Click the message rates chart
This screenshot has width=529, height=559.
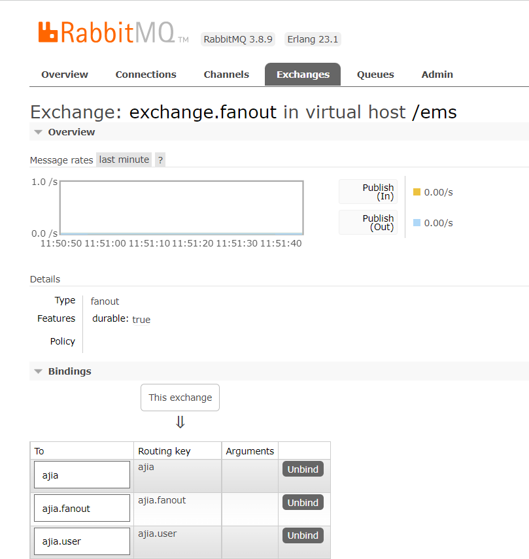[x=181, y=207]
